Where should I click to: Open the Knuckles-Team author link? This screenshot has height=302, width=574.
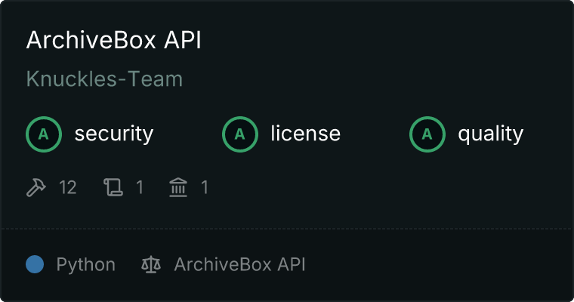[x=104, y=79]
